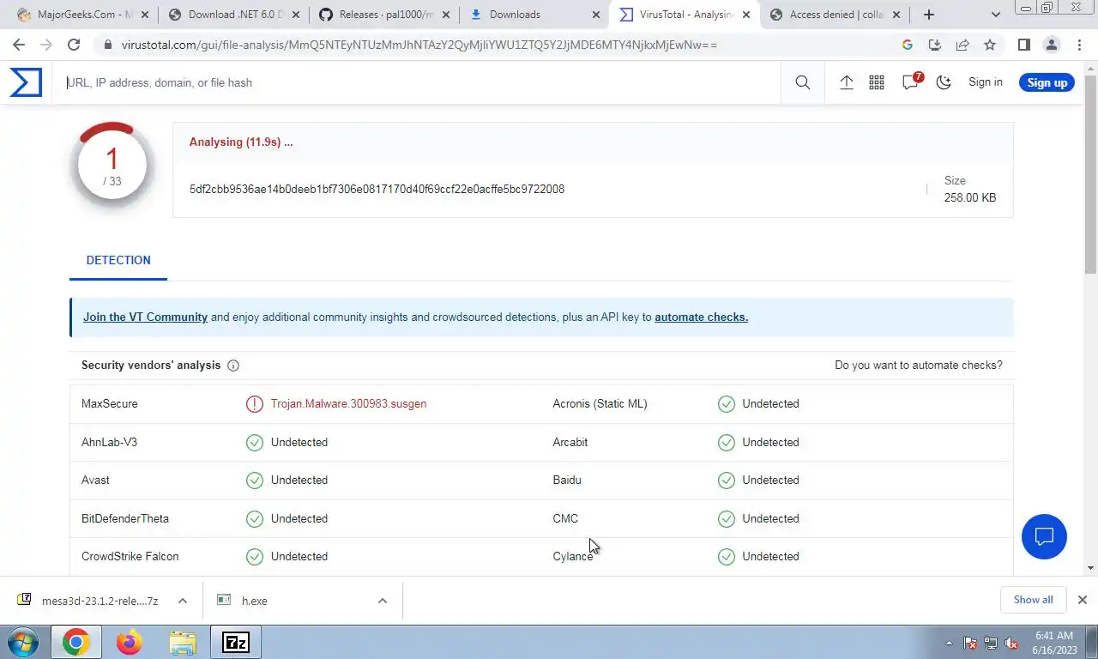Click CMC undetected checkmark icon
Image resolution: width=1098 pixels, height=659 pixels.
pos(727,518)
